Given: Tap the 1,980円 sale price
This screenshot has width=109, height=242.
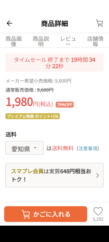Looking at the screenshot, I should click(x=29, y=103).
